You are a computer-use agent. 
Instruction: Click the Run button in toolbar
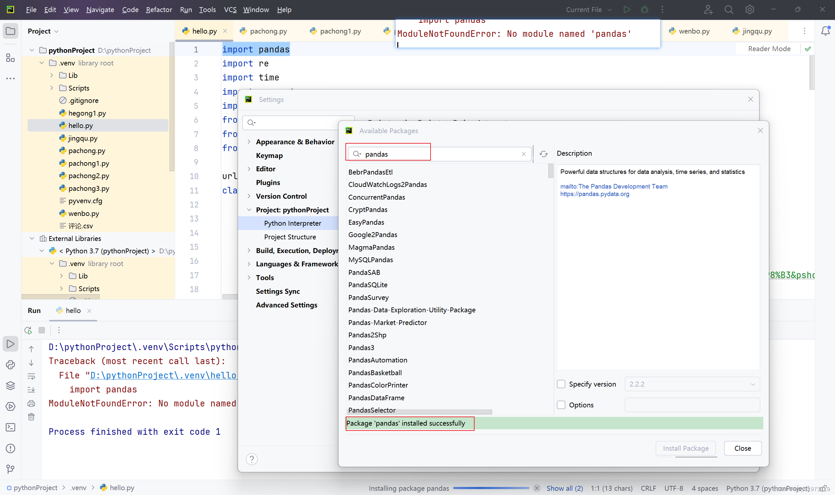tap(627, 9)
